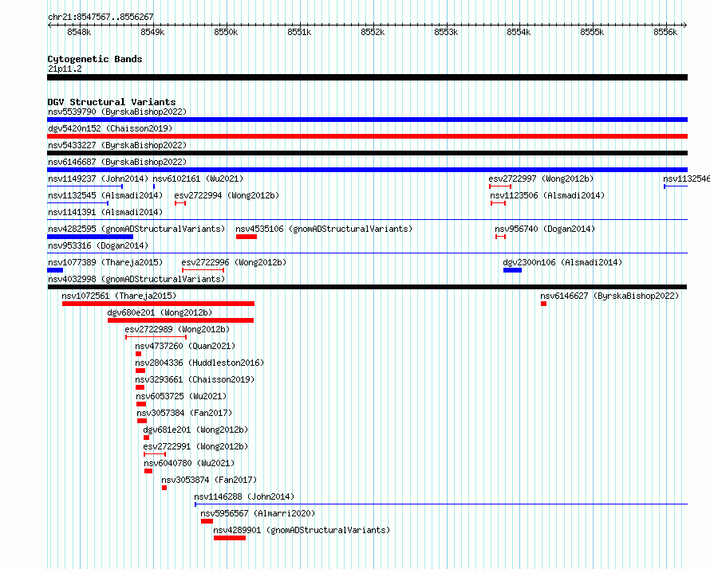Select nsv1123506 (Alsmadi2014) variant label

[x=547, y=195]
